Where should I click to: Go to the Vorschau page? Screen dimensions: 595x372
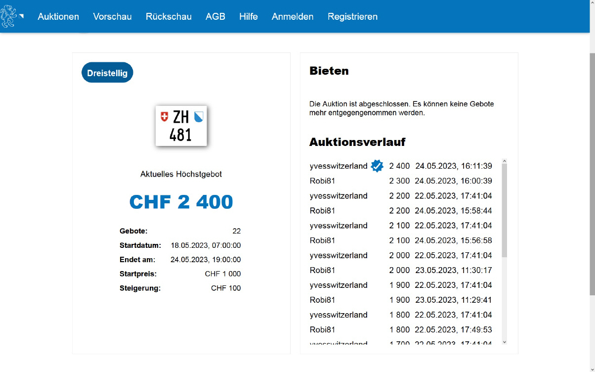(112, 16)
